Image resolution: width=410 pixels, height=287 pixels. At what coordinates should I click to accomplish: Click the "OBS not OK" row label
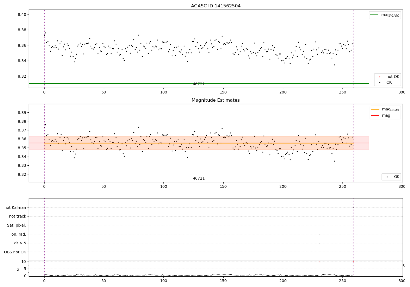pos(15,252)
